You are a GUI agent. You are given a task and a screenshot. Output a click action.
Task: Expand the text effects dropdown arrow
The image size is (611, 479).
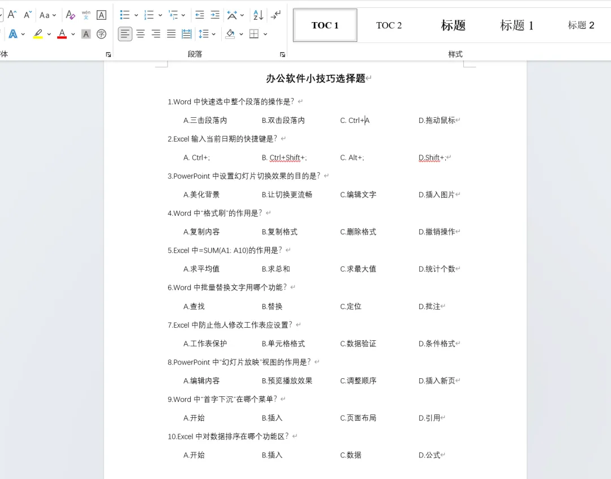tap(23, 35)
